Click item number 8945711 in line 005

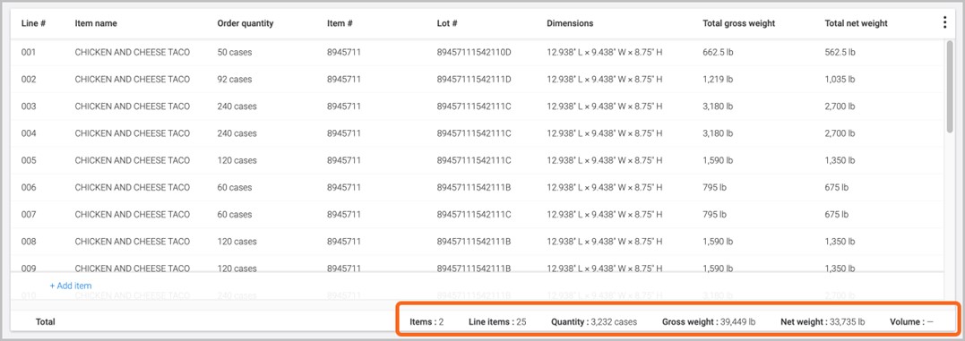(x=343, y=160)
